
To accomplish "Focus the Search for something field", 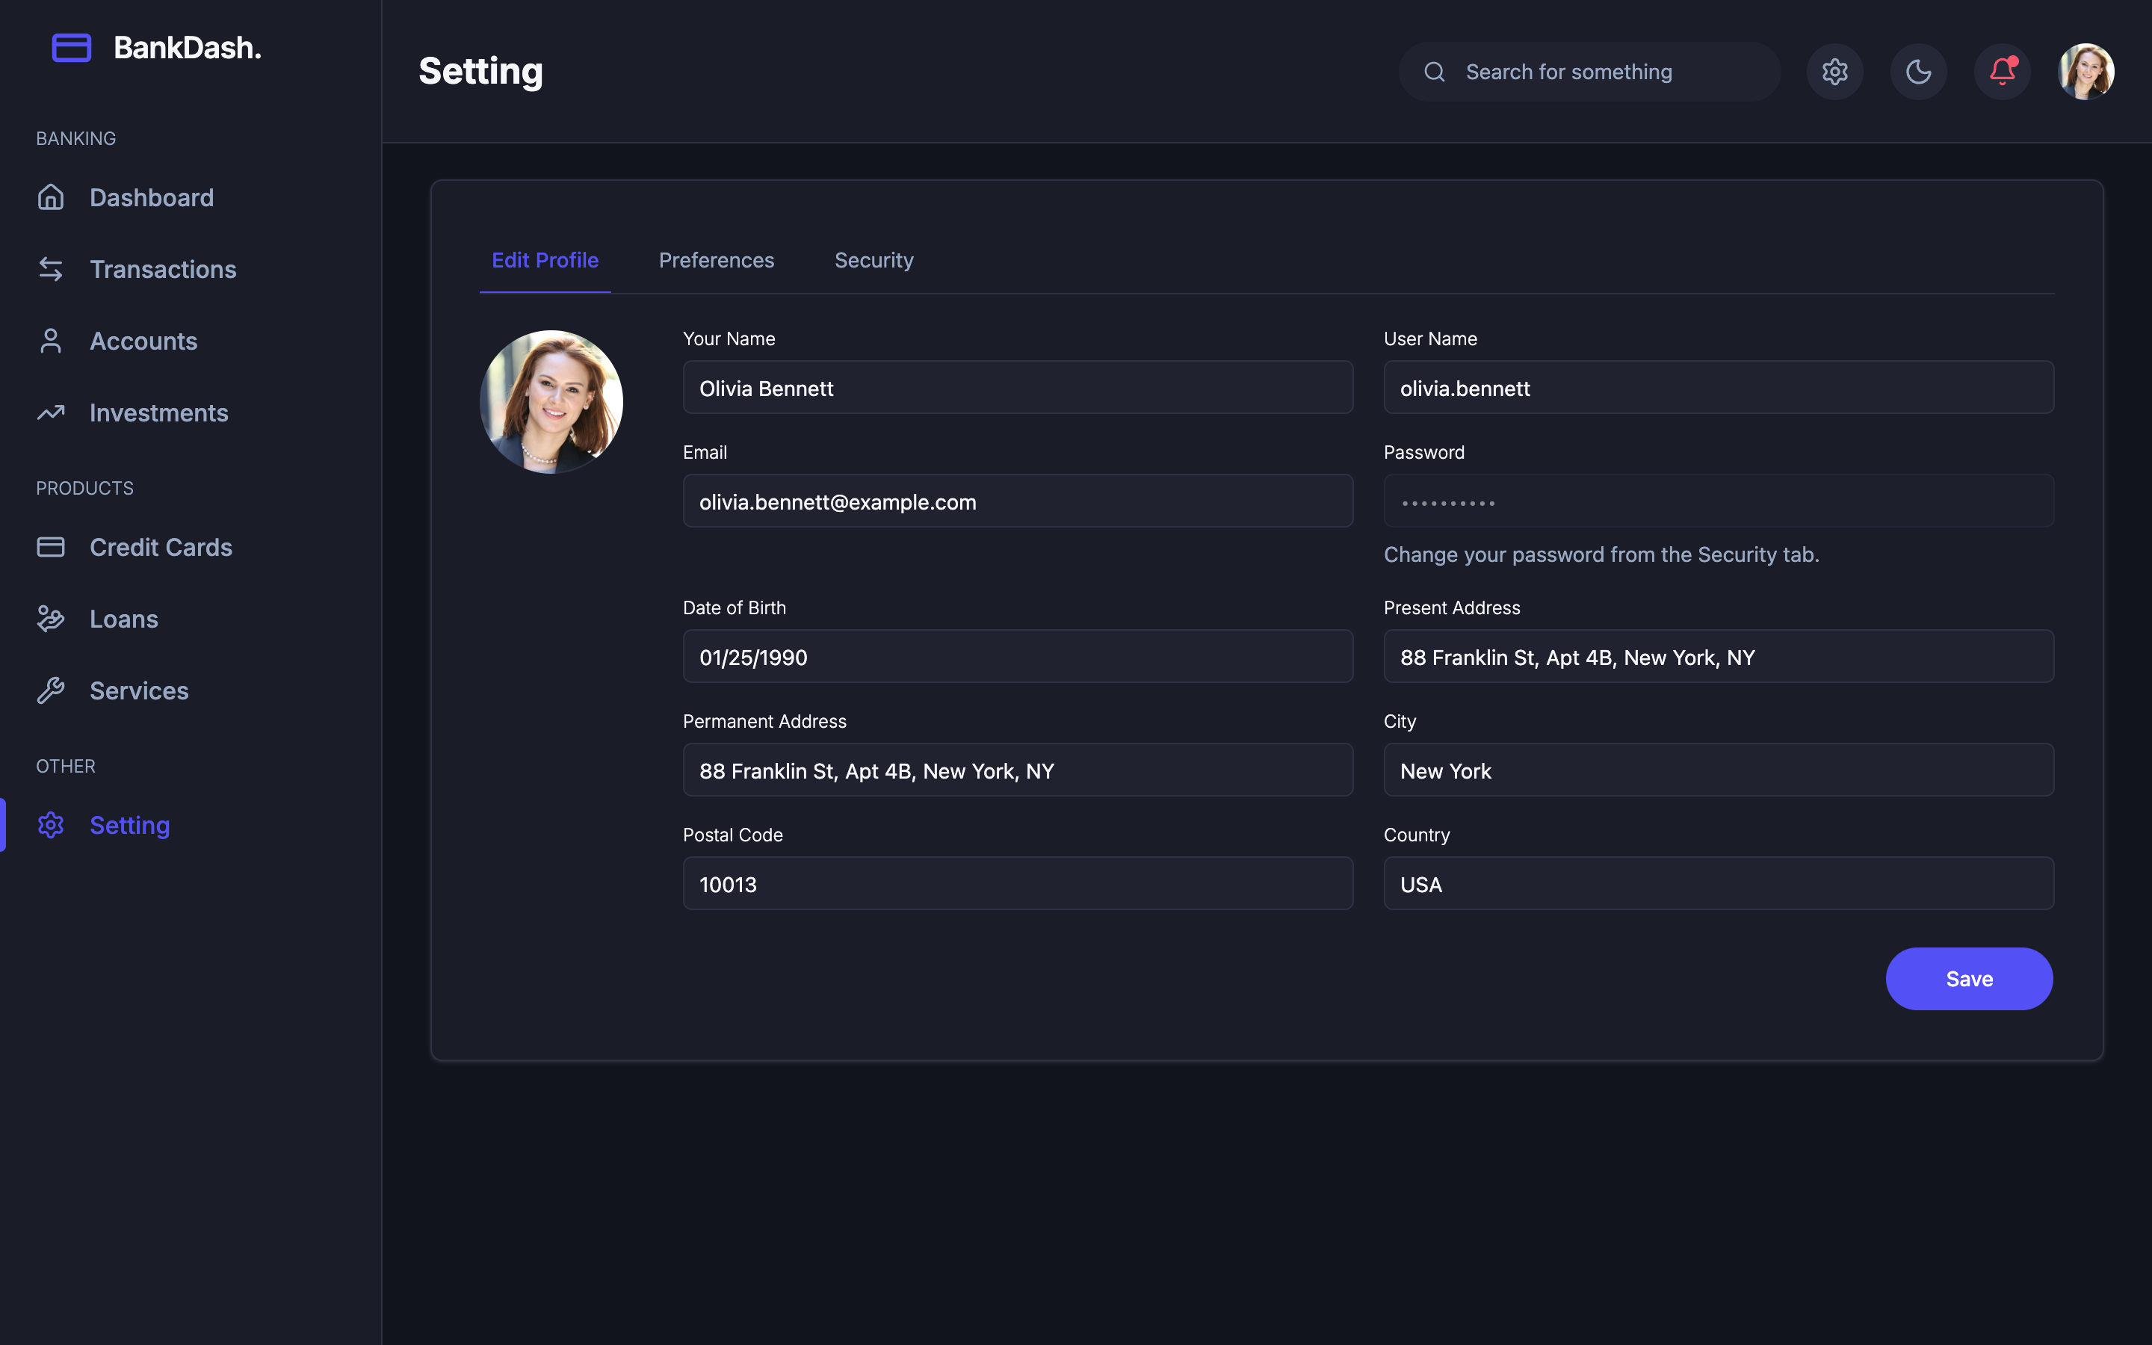I will [1589, 71].
